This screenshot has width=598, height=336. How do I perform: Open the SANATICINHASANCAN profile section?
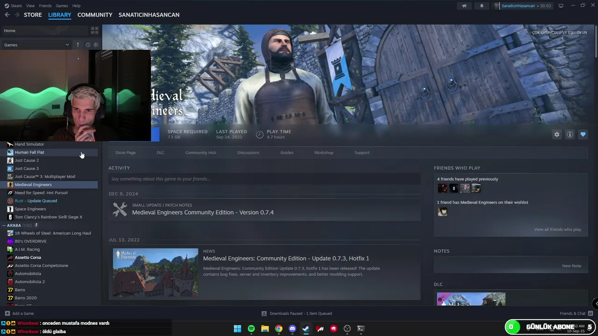point(149,15)
